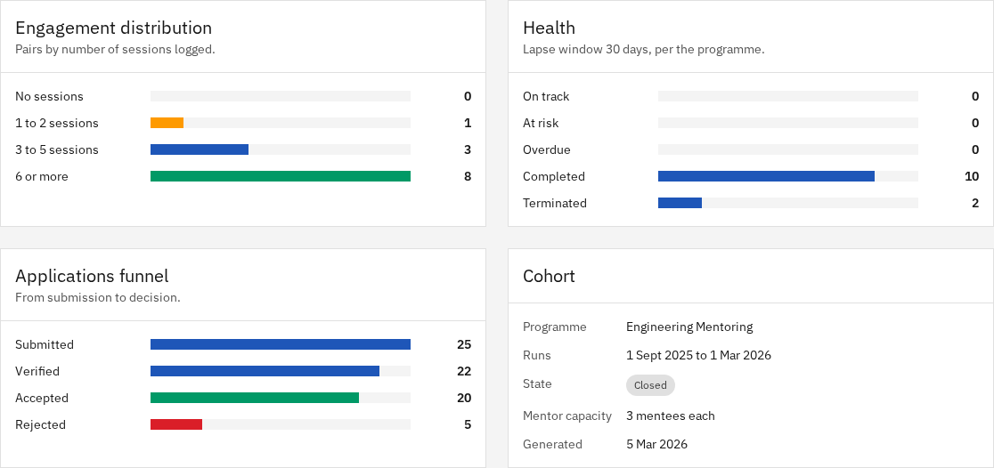The image size is (994, 468).
Task: Click the Verified funnel bar
Action: coord(265,371)
